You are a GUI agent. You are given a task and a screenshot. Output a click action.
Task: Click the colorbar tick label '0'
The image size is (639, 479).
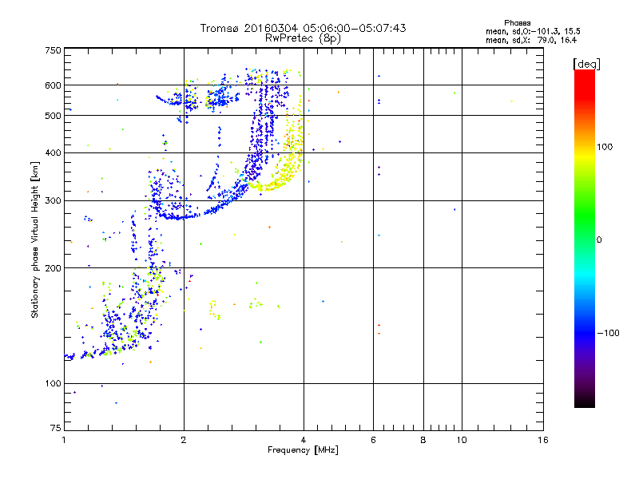pos(599,240)
